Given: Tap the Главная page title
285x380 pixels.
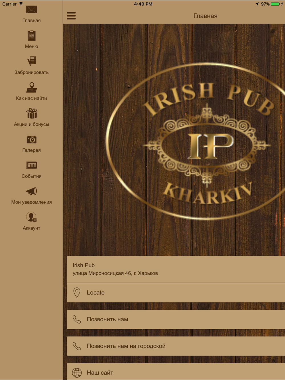Looking at the screenshot, I should (x=205, y=16).
